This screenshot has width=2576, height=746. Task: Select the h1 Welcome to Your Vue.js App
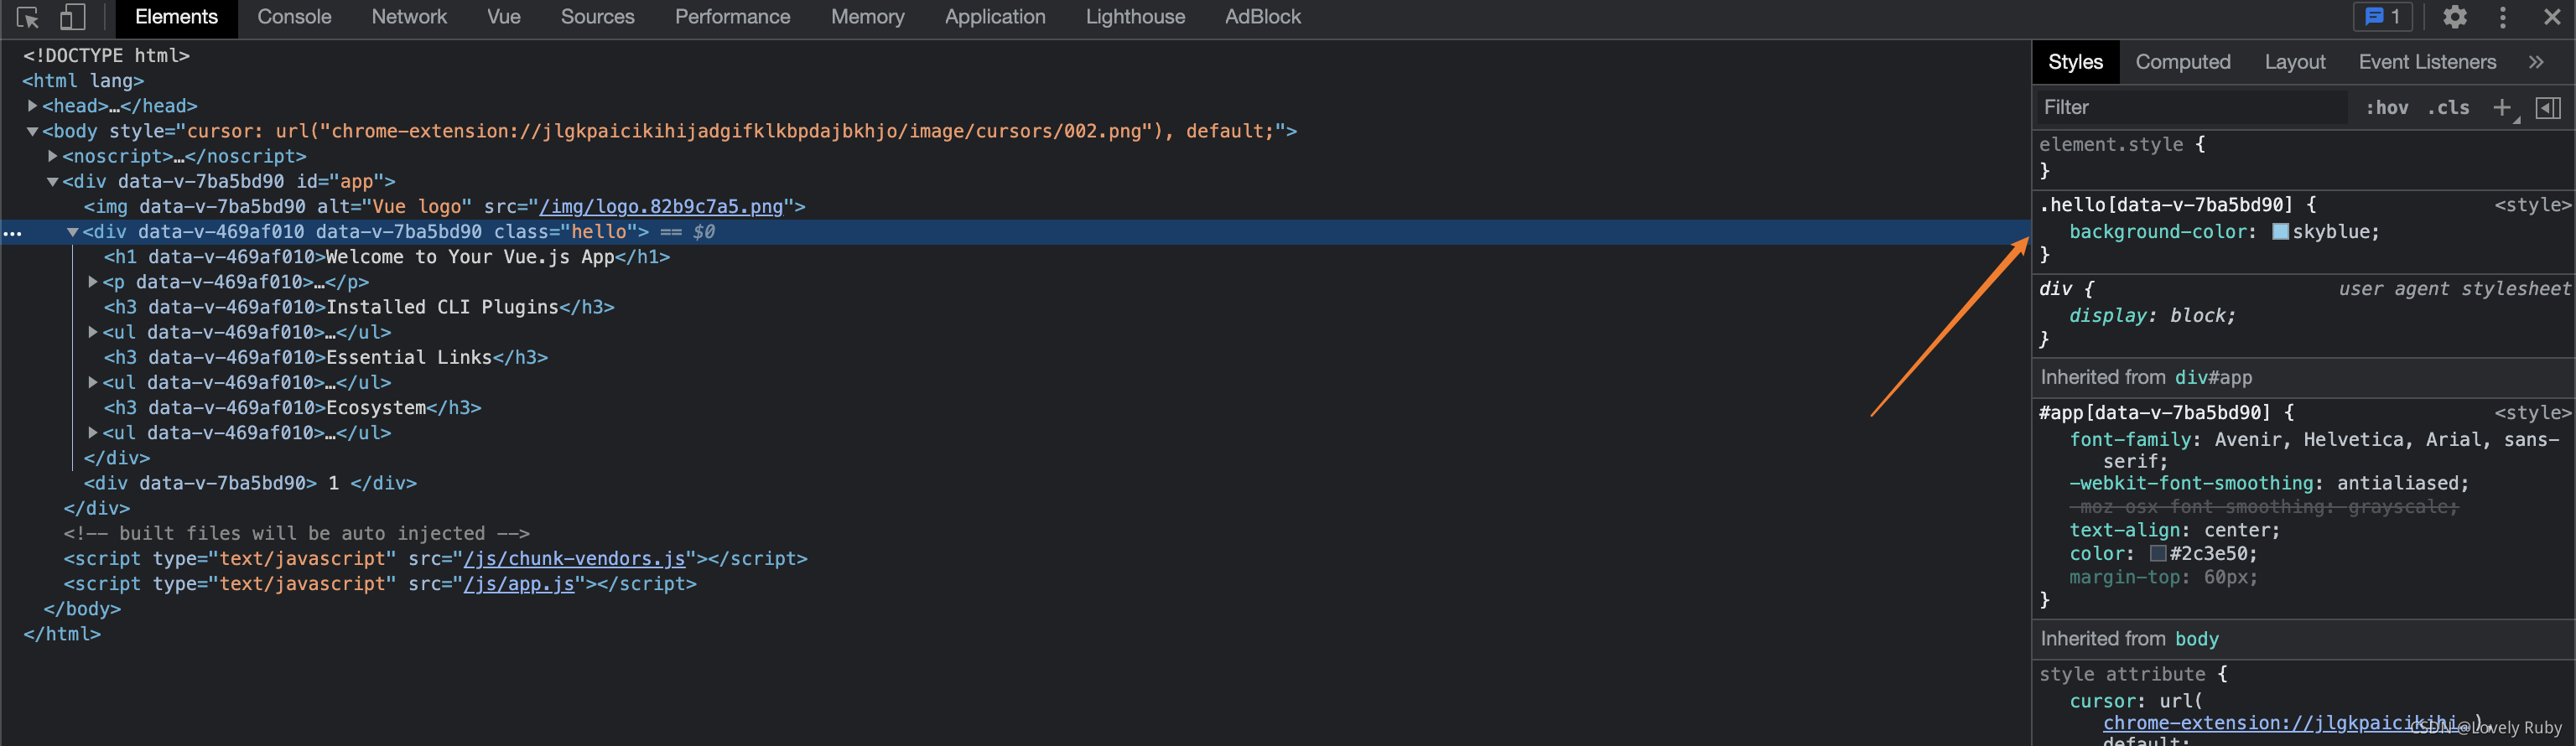387,257
